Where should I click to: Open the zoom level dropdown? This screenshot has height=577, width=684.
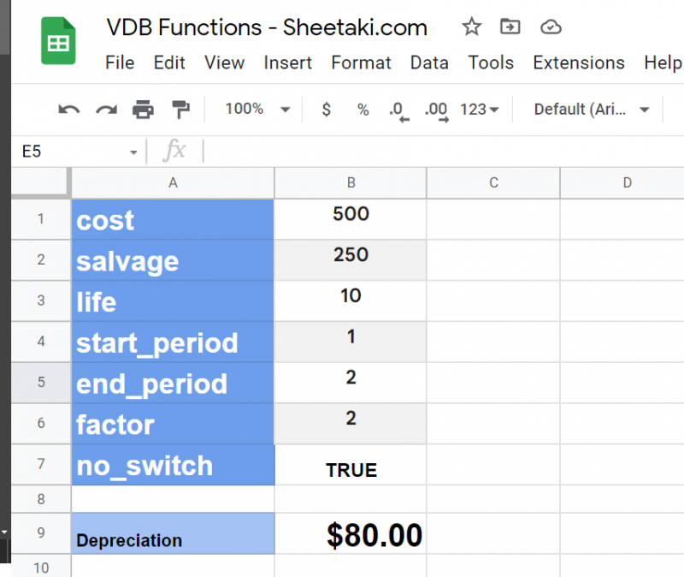click(254, 110)
